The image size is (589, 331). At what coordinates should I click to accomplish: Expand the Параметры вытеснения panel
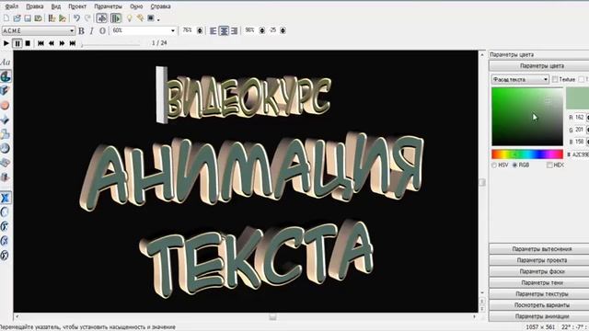(x=539, y=249)
